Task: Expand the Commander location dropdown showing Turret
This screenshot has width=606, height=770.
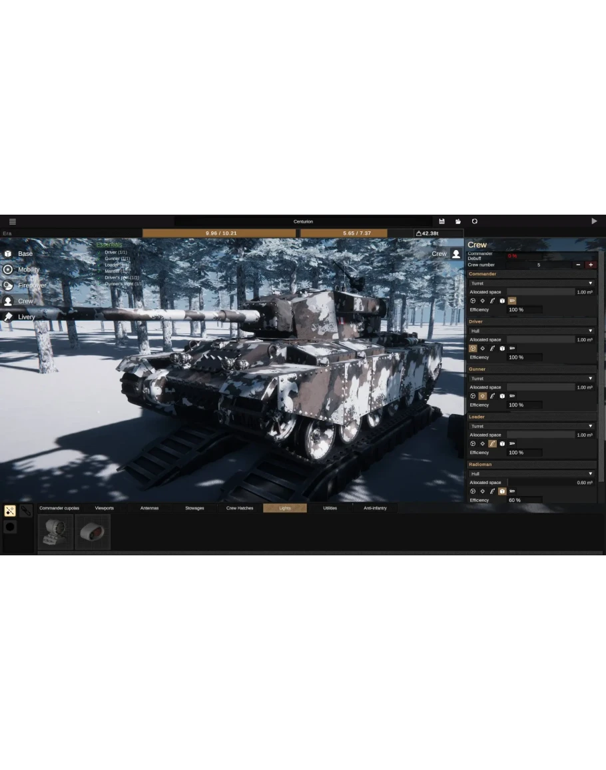Action: point(531,283)
